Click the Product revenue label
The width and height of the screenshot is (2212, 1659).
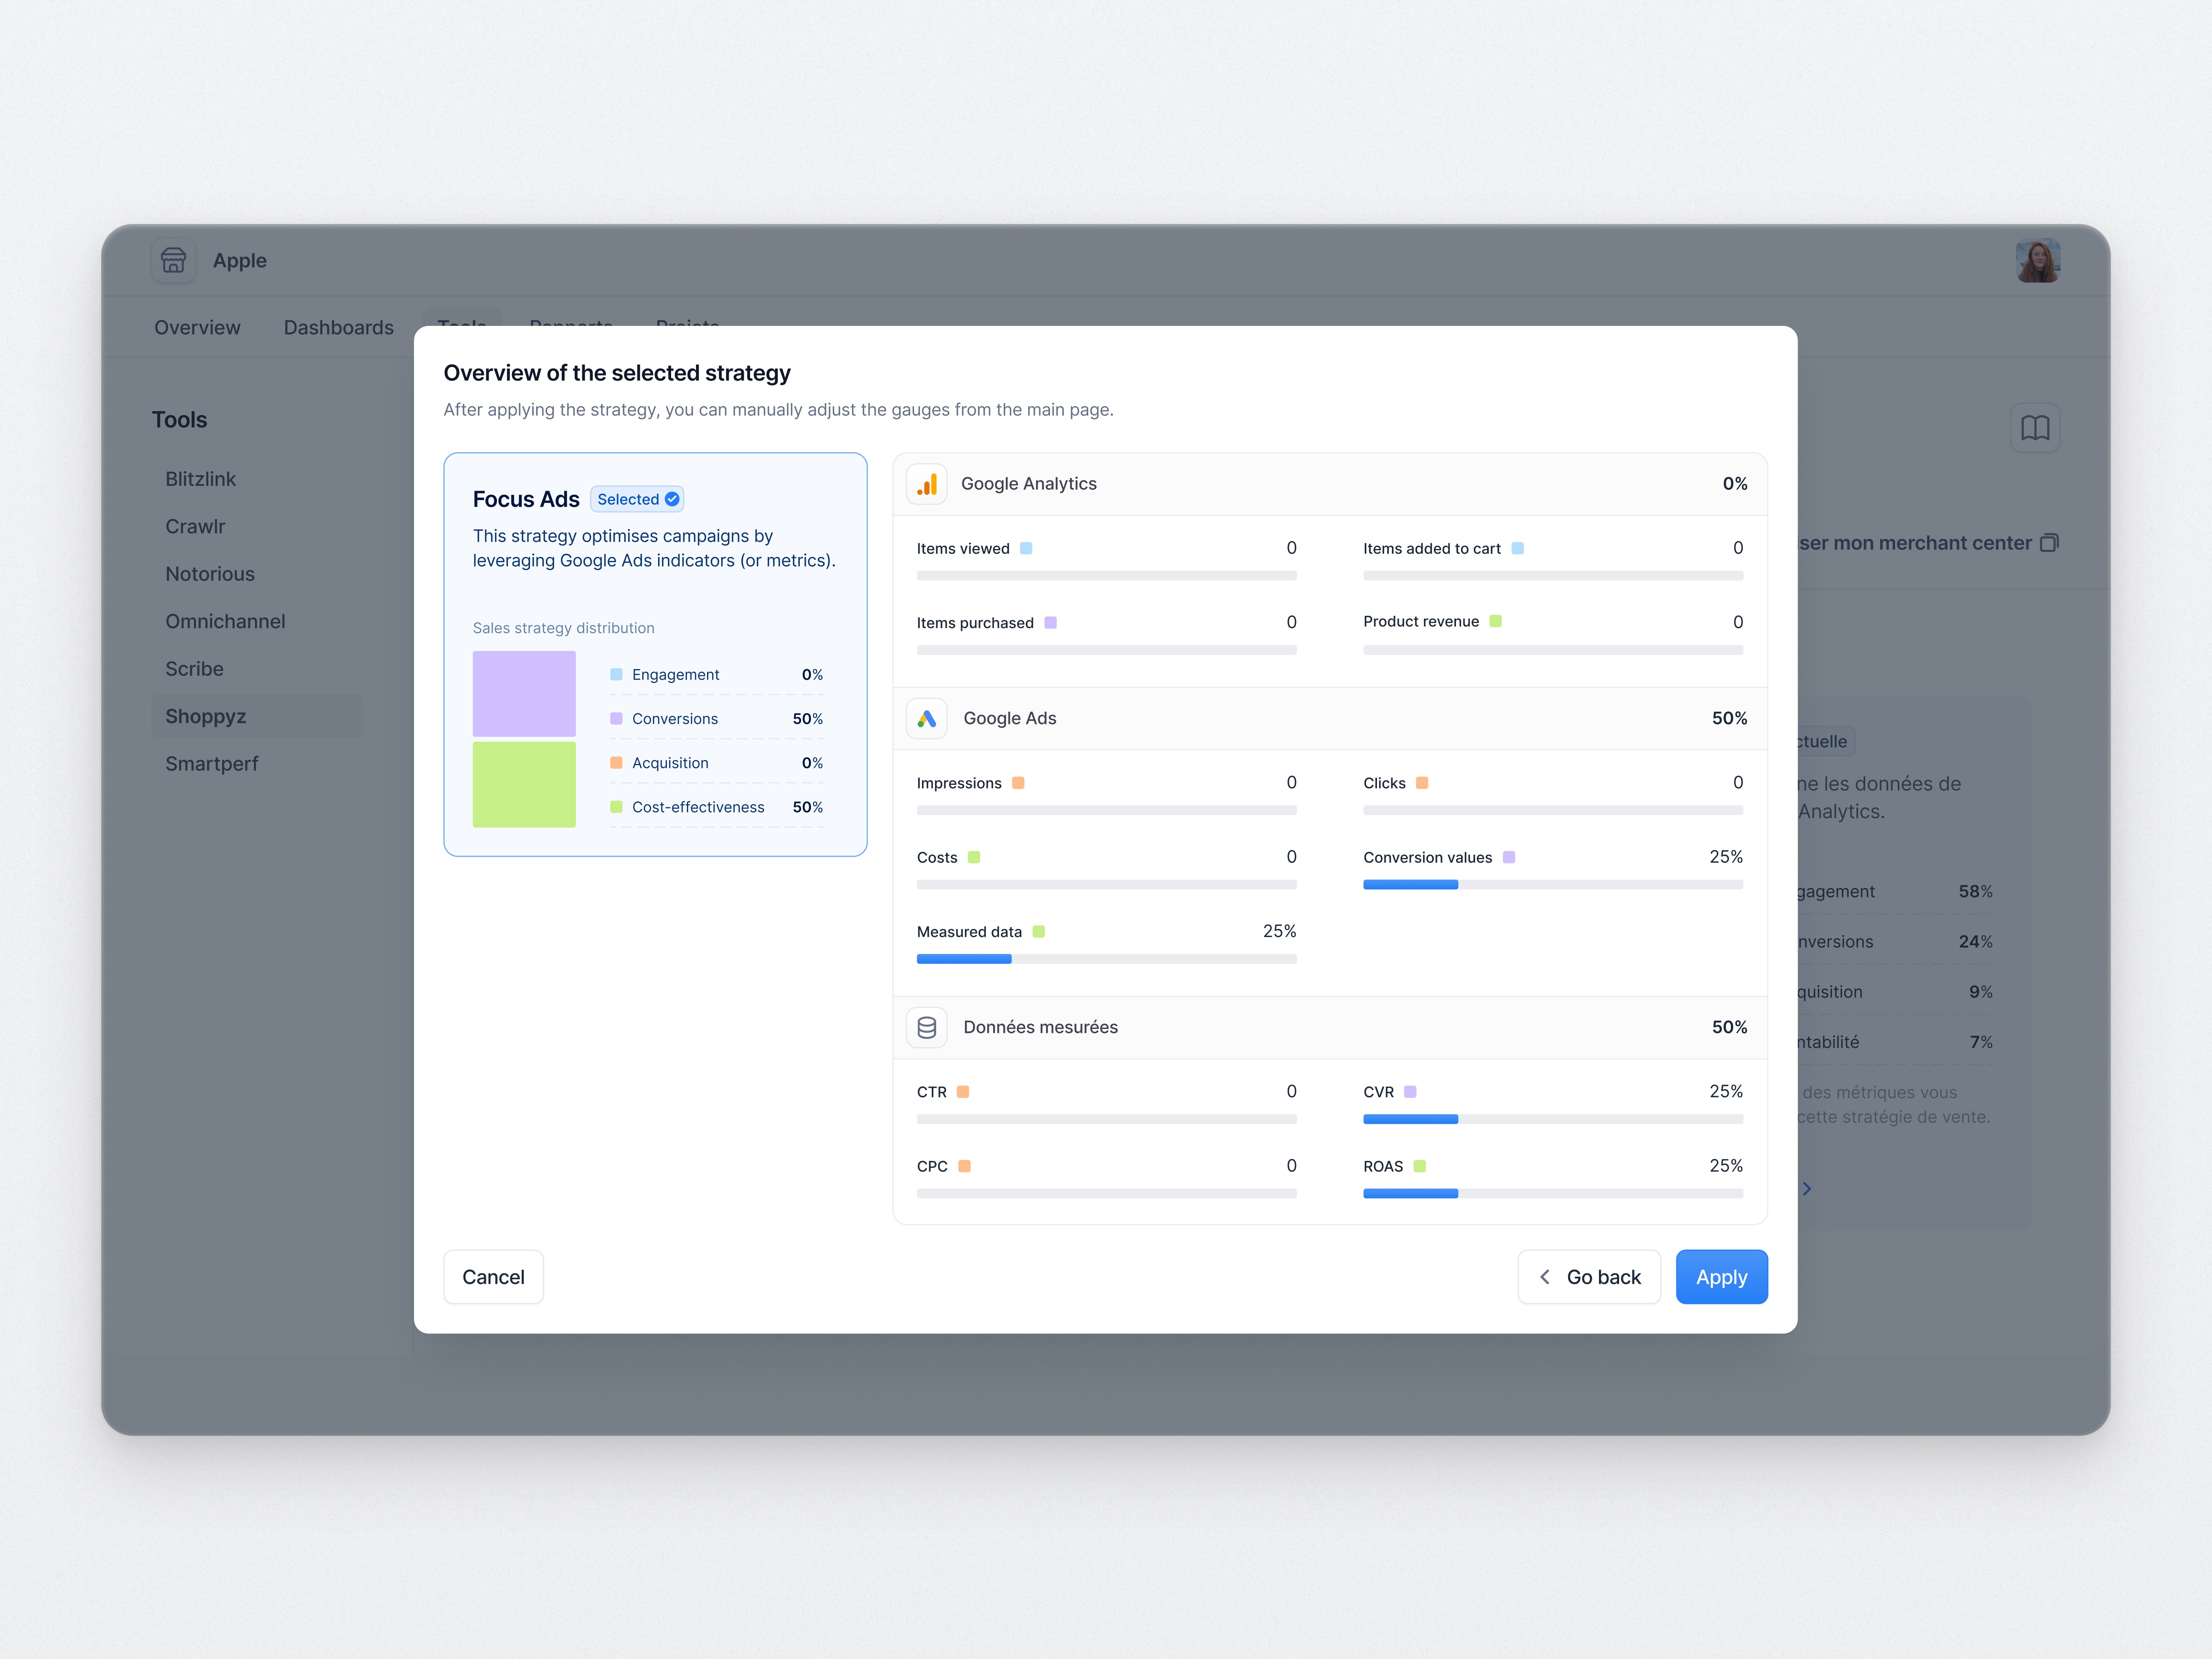coord(1421,622)
